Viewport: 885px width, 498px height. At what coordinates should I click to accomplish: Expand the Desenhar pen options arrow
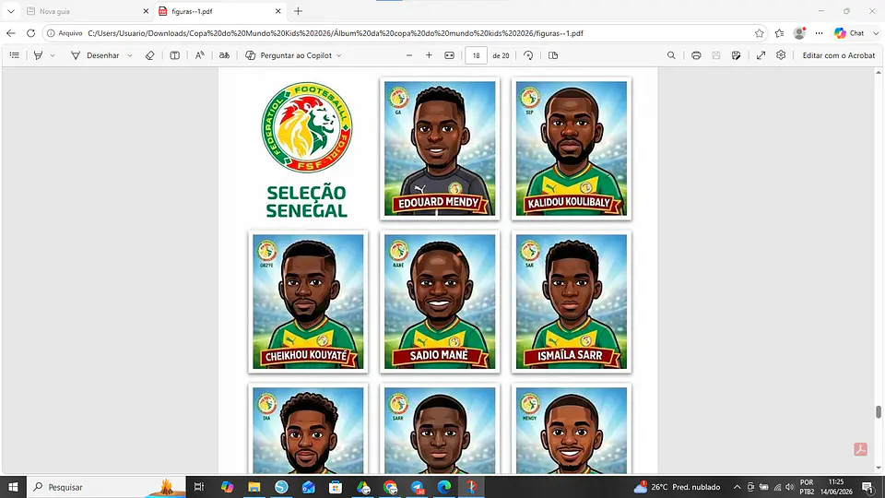(130, 55)
